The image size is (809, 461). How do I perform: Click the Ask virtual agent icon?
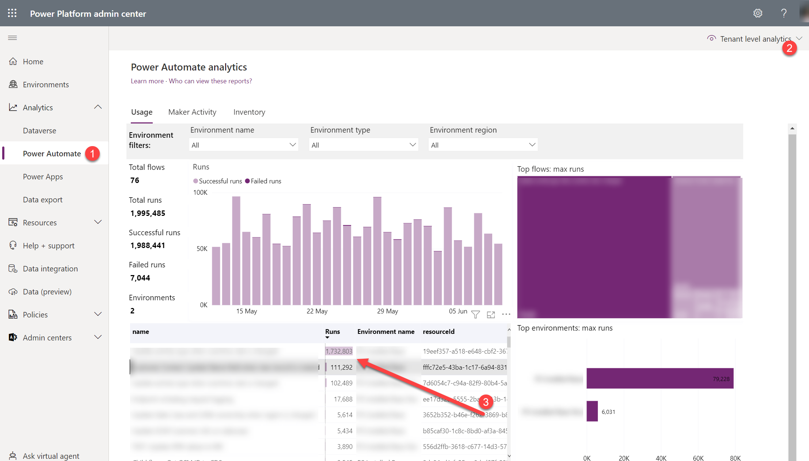point(13,456)
